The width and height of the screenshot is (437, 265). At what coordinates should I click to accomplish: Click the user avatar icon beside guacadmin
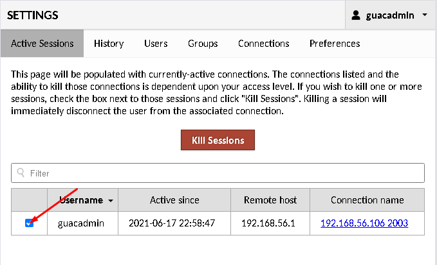[356, 15]
